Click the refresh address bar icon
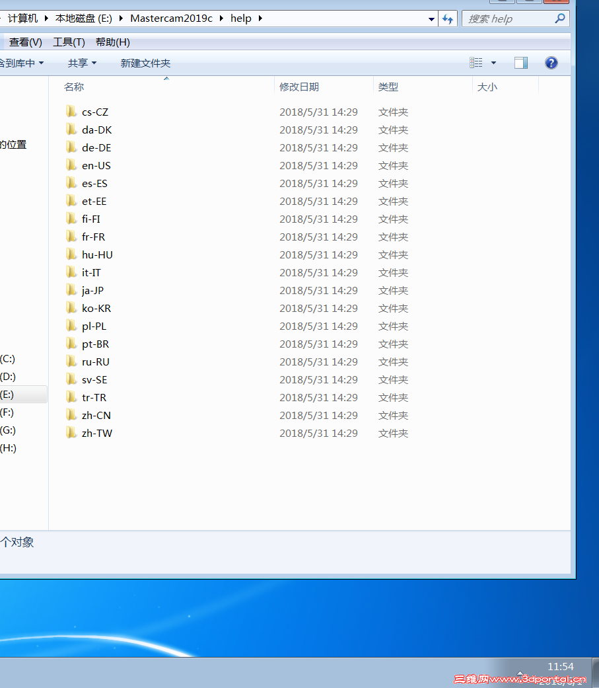The width and height of the screenshot is (599, 688). click(x=448, y=19)
